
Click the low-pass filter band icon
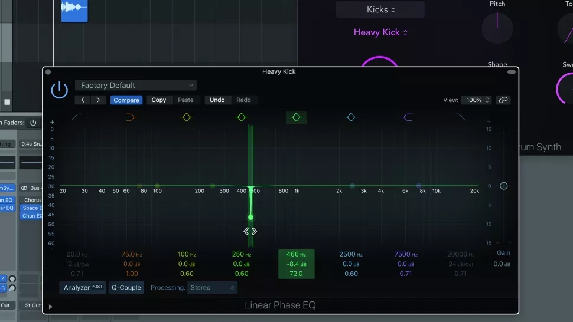click(460, 117)
